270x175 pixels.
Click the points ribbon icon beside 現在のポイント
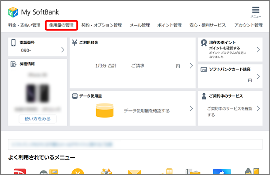click(204, 42)
